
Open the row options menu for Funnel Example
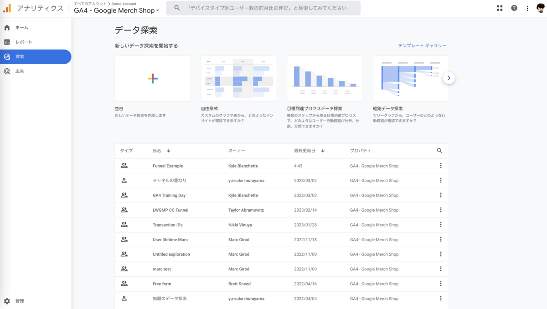[440, 166]
